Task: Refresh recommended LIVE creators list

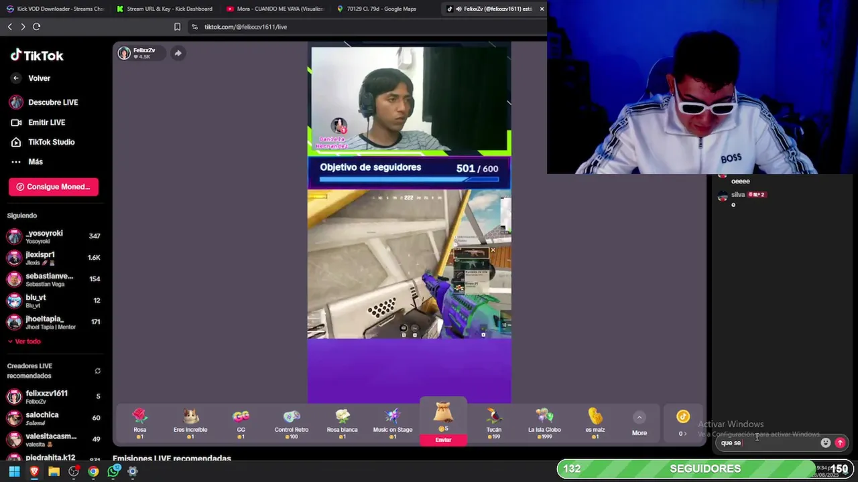Action: (97, 371)
